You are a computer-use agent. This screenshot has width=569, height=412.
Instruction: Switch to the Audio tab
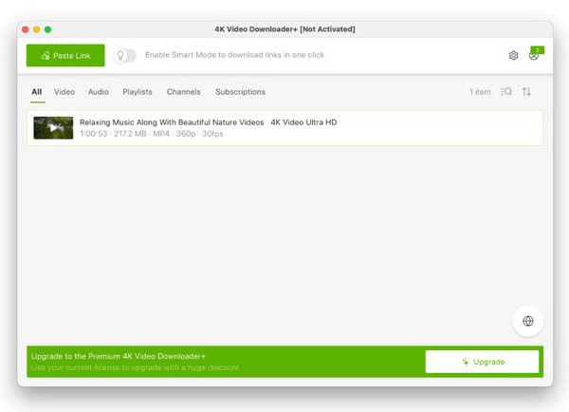click(x=99, y=92)
